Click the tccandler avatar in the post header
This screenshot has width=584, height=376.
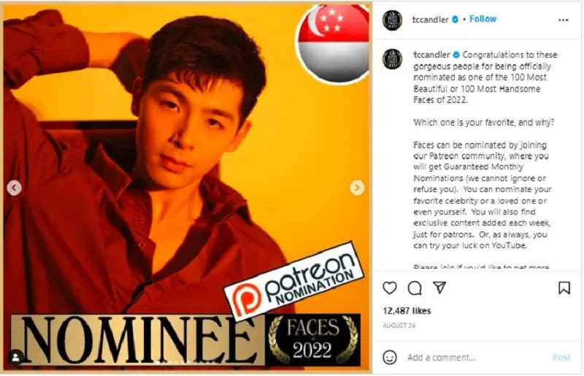(x=393, y=20)
